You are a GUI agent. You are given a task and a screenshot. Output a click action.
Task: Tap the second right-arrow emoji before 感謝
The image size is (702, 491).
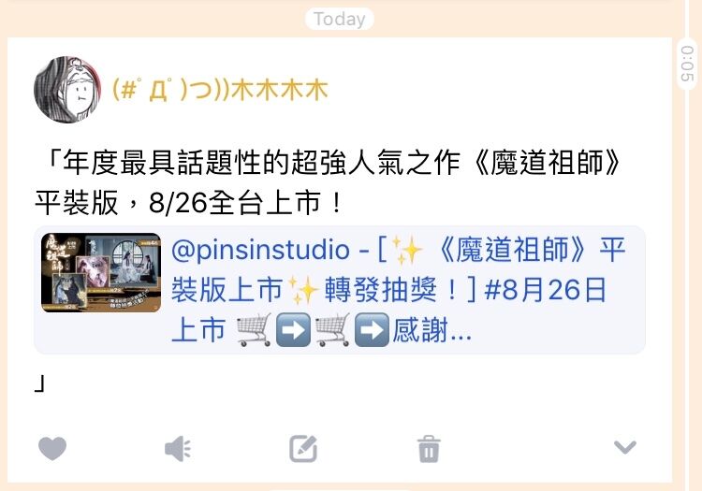[x=372, y=330]
